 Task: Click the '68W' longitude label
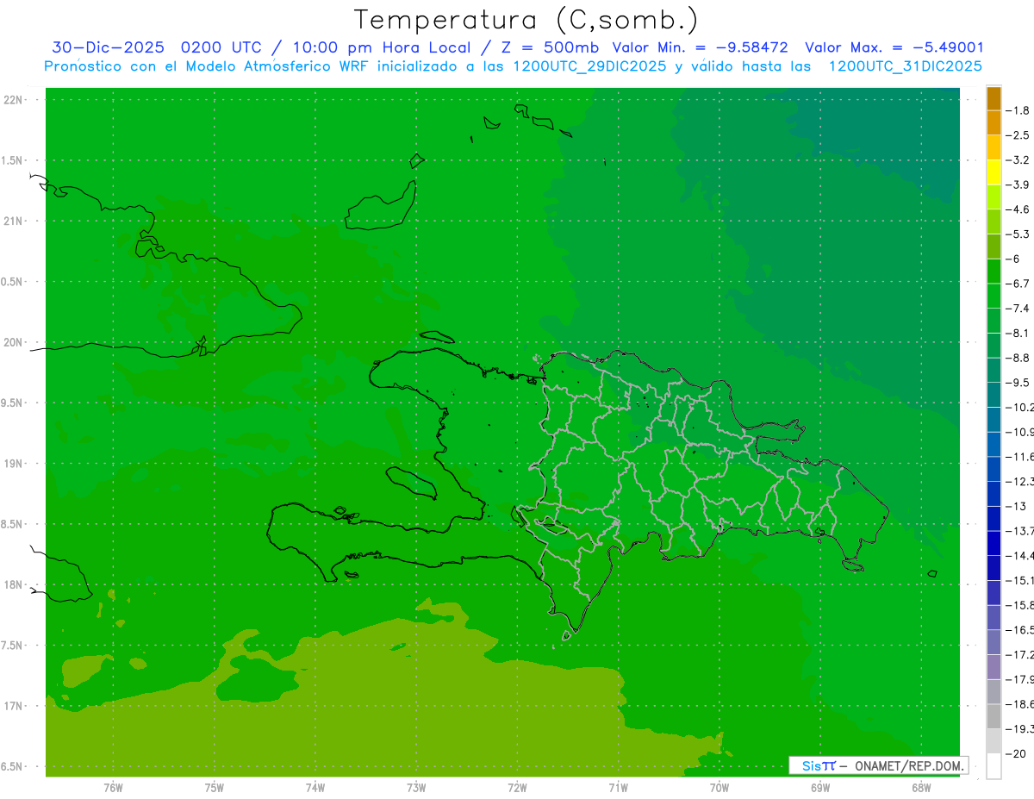[x=920, y=788]
